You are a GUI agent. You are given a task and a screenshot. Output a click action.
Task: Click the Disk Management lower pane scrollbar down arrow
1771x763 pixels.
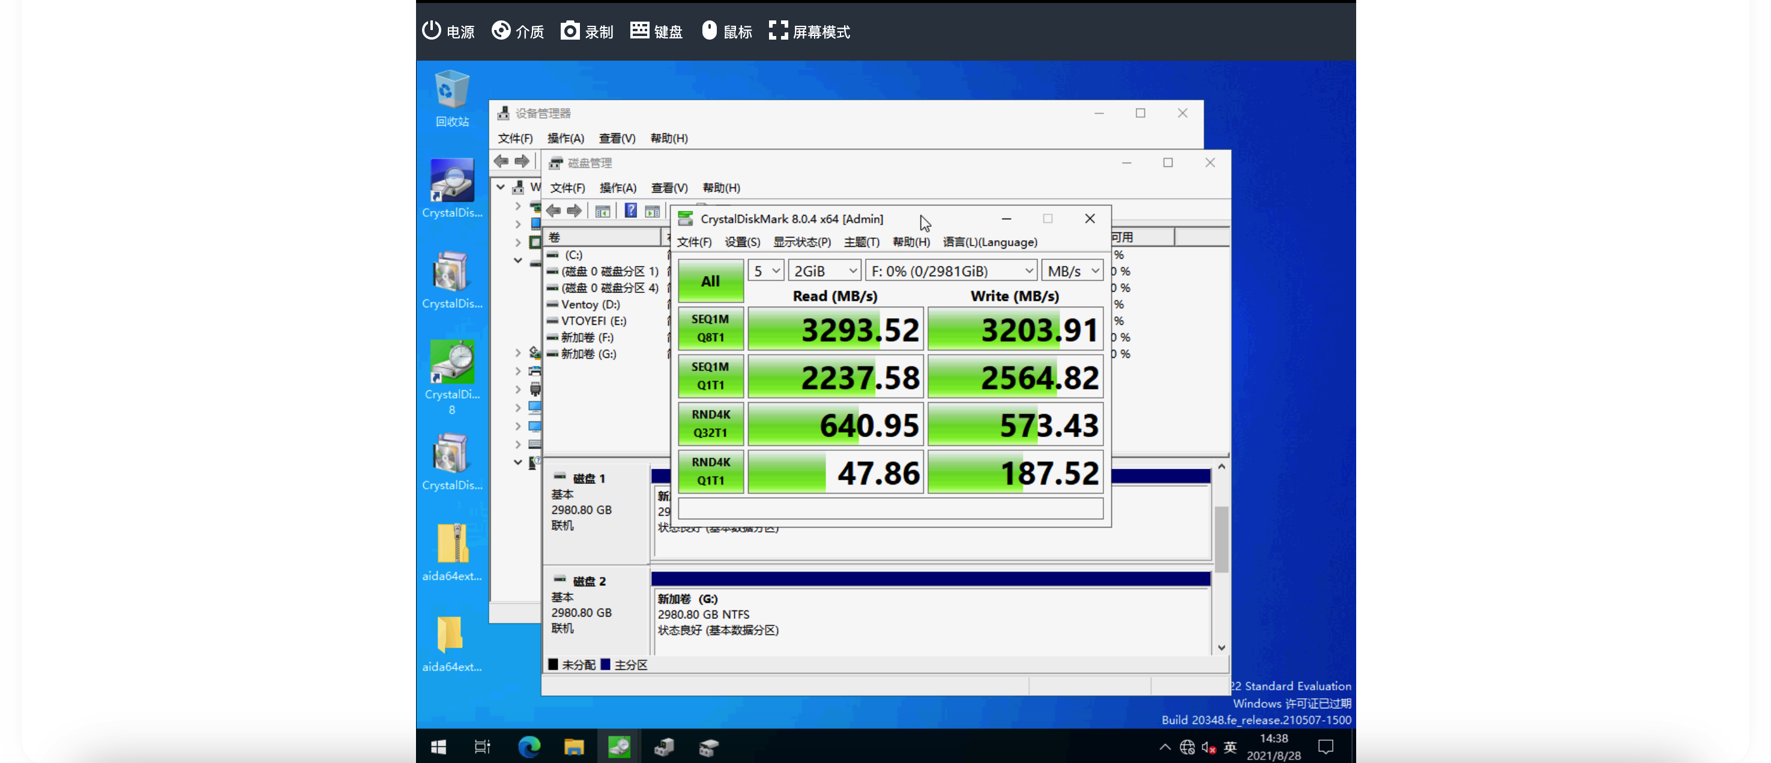[1222, 648]
